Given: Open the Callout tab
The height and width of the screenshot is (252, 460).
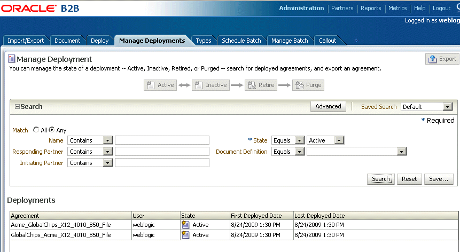Looking at the screenshot, I should tap(327, 41).
